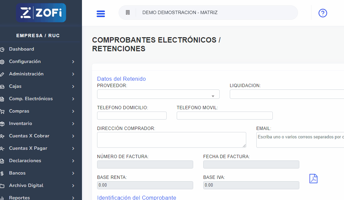Click the building icon beside company name
The height and width of the screenshot is (200, 344).
click(128, 12)
